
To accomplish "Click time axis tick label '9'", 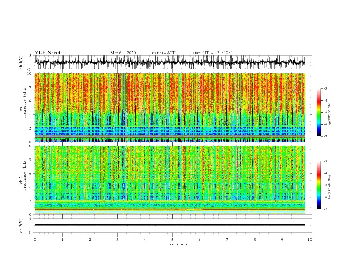I will (282, 240).
